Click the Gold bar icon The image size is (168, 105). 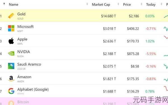click(11, 16)
